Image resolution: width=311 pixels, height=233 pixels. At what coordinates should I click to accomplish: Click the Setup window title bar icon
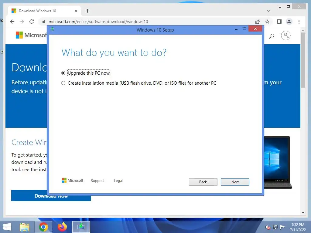coord(52,29)
